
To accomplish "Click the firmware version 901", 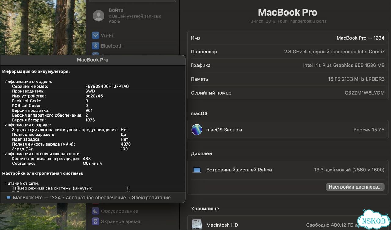I will (x=89, y=110).
